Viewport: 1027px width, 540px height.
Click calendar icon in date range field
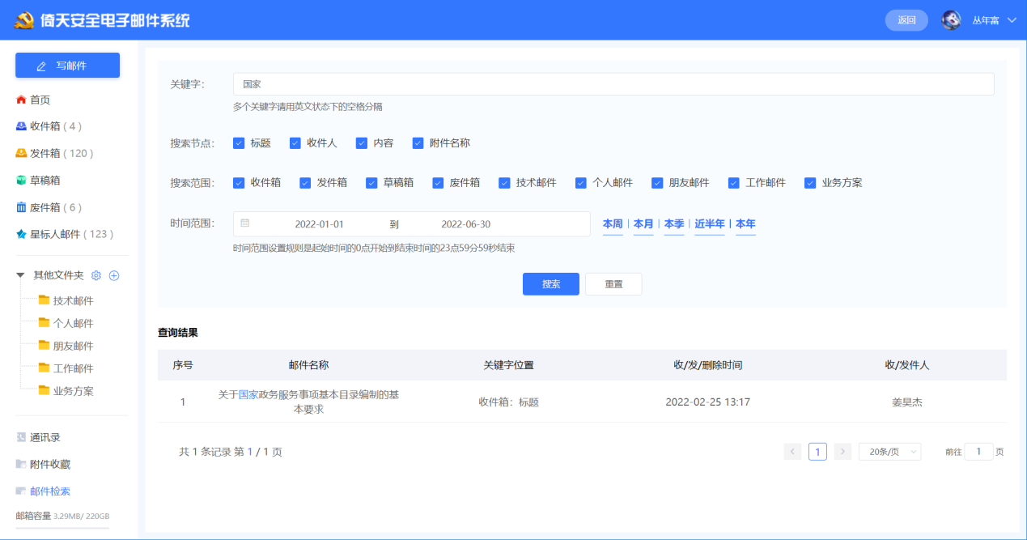click(244, 223)
